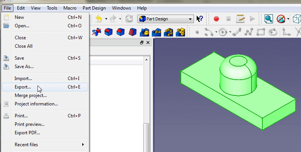
Task: Choose Export PDF... menu entry
Action: point(45,133)
